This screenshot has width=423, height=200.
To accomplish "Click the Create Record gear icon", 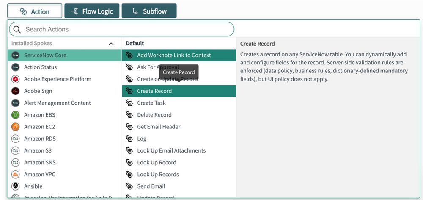I will (x=129, y=91).
